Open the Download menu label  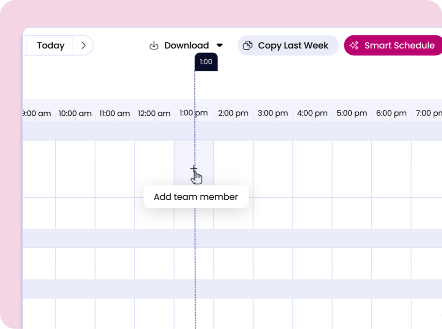pos(186,46)
